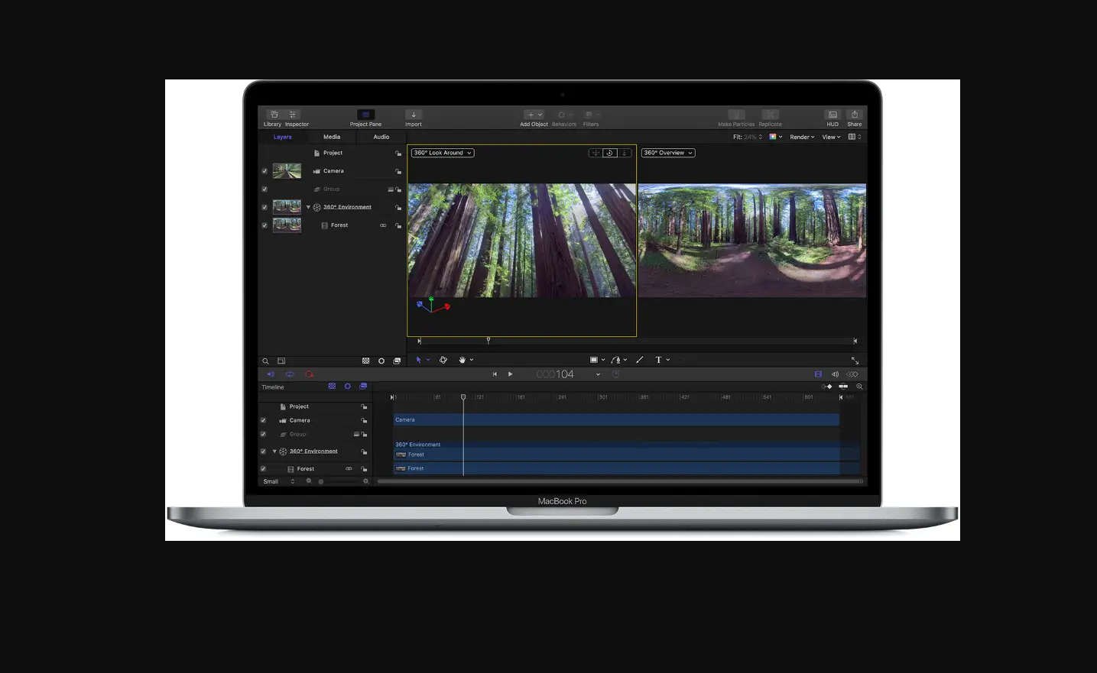Open the 360° Overview dropdown
The height and width of the screenshot is (673, 1097).
click(x=667, y=153)
